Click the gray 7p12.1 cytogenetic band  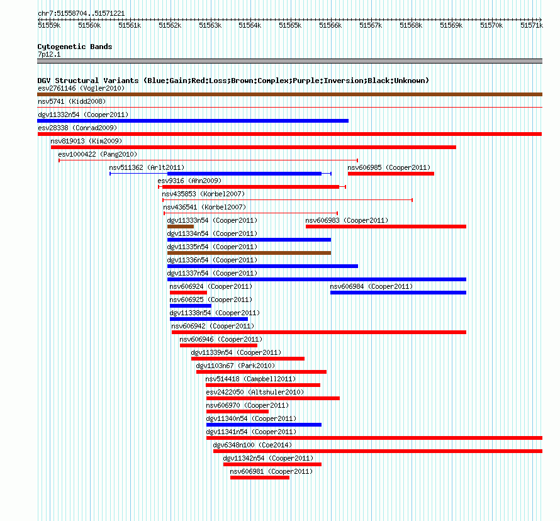point(289,62)
